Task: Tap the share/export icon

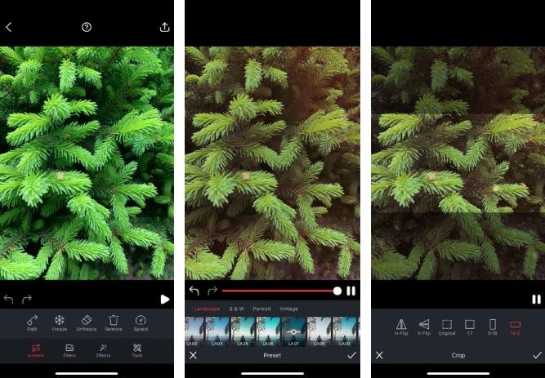Action: point(164,27)
